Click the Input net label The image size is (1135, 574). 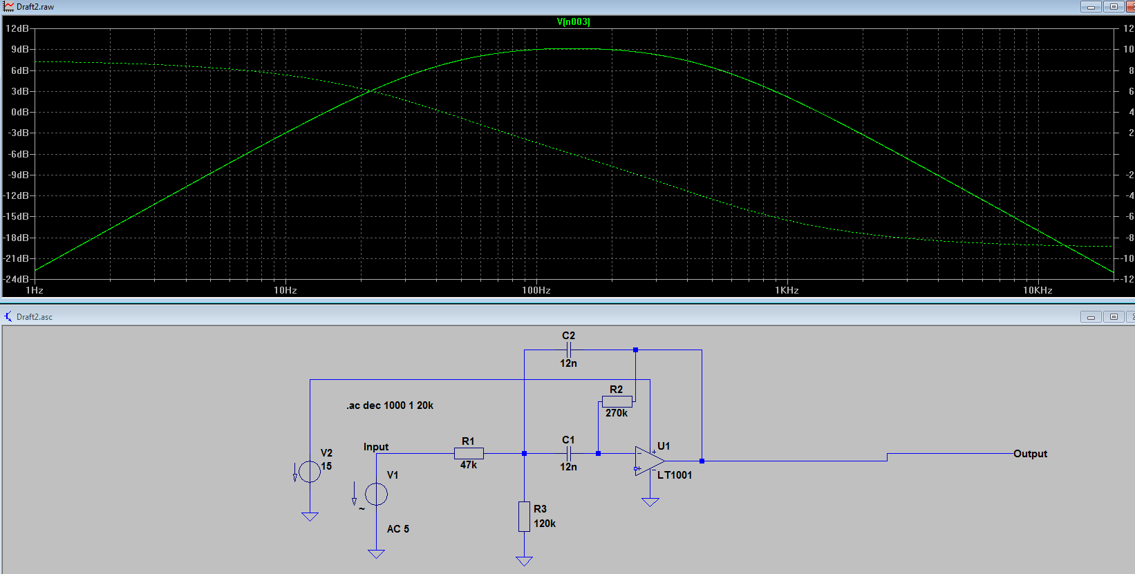(x=376, y=447)
